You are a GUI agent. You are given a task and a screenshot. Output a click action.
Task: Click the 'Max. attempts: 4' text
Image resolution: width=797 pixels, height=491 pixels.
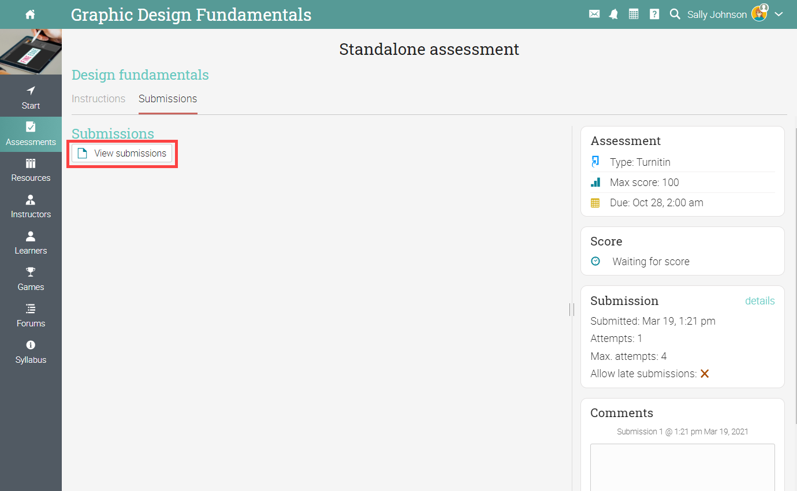[628, 356]
